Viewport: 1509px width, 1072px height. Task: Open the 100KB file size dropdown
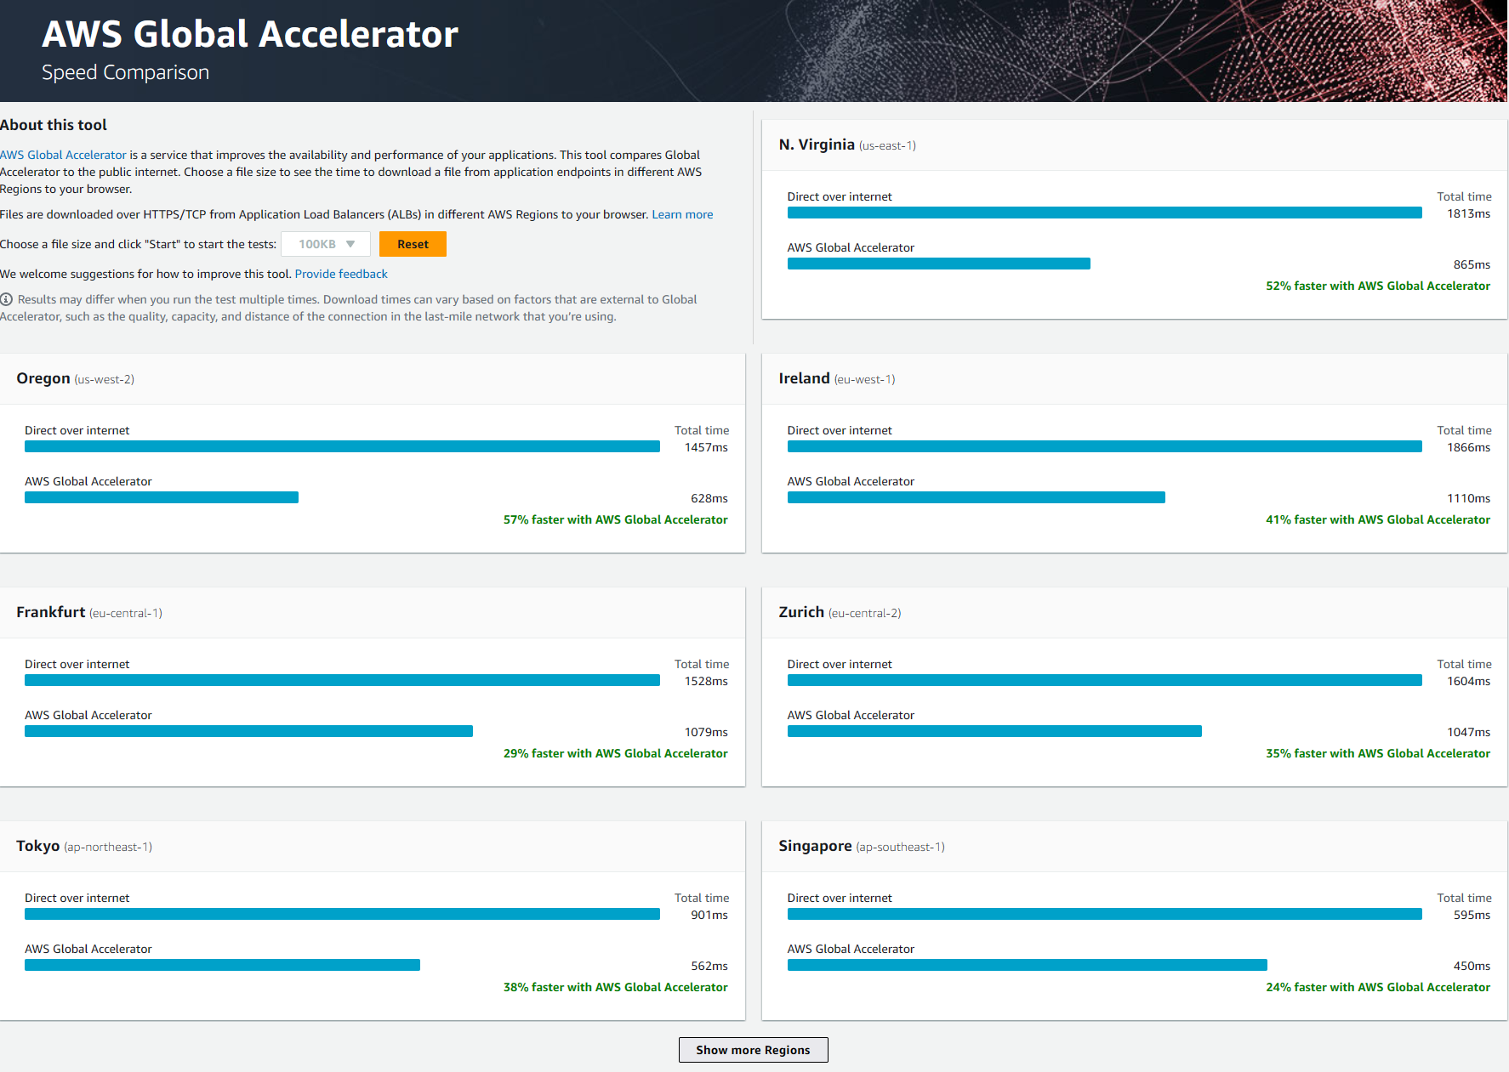(x=326, y=244)
